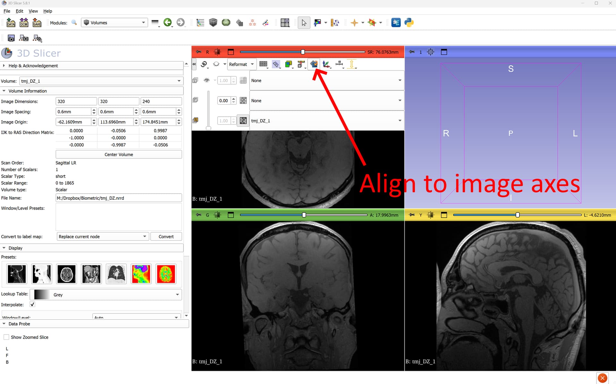Open the View menu
The height and width of the screenshot is (384, 616).
(33, 11)
